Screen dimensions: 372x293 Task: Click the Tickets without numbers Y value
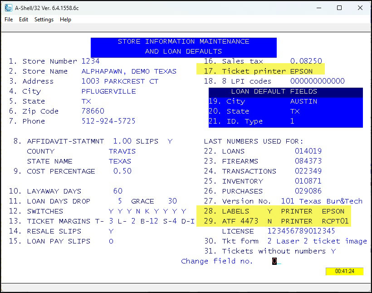coord(333,251)
